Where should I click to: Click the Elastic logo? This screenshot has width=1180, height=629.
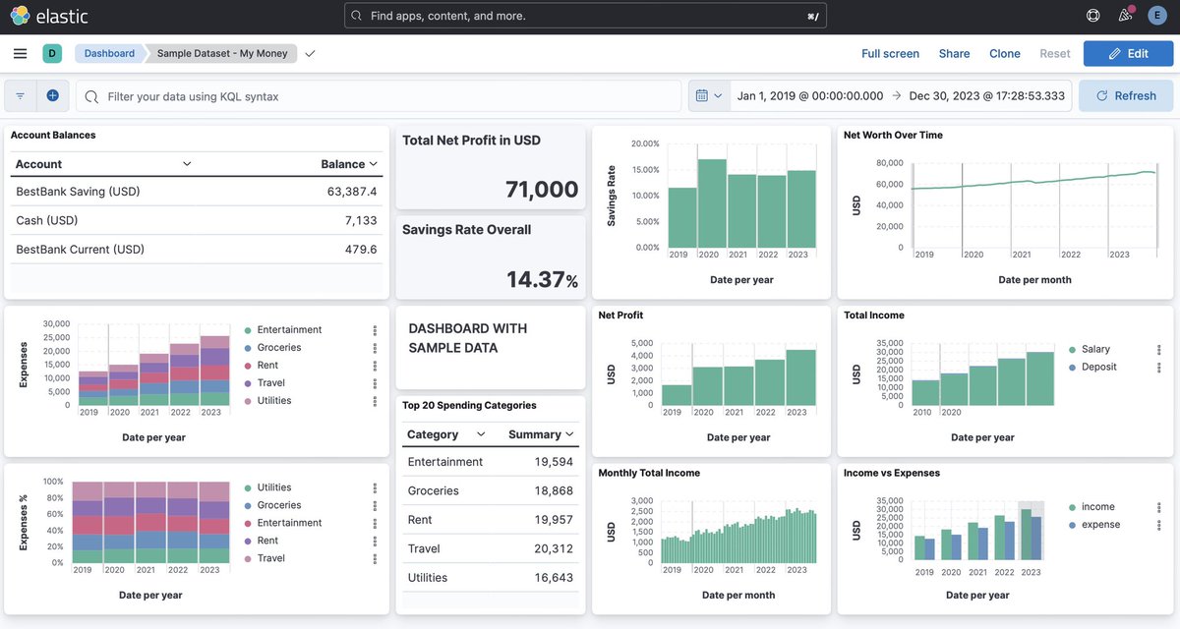pos(49,16)
